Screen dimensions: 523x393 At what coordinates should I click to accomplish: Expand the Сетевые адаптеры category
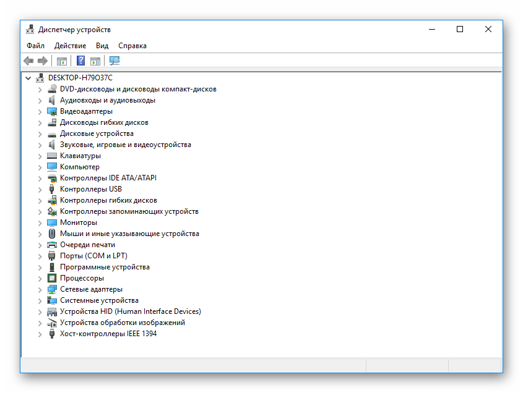[40, 289]
